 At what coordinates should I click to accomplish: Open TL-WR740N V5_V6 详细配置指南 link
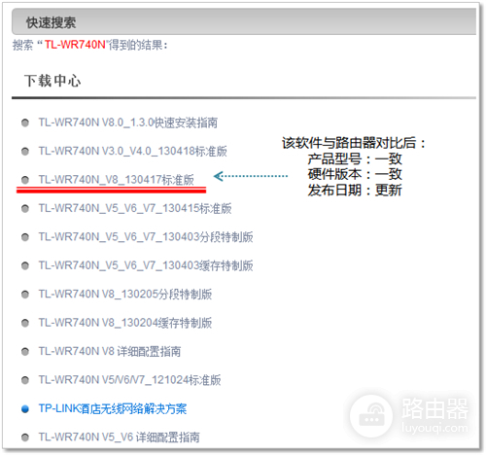click(119, 437)
